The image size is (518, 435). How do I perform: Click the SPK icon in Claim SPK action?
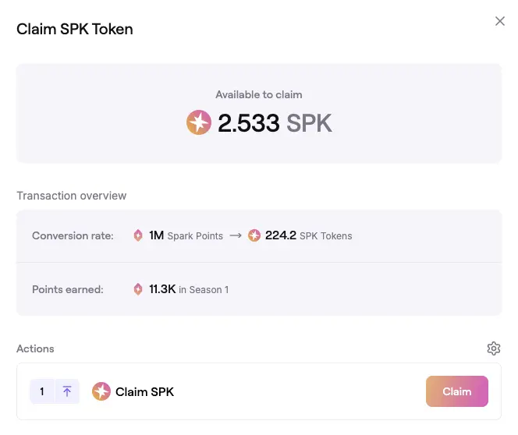101,391
